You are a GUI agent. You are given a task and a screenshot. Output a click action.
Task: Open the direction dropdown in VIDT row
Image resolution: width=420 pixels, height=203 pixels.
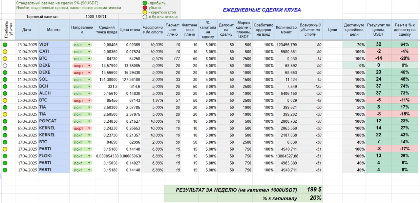[x=89, y=45]
